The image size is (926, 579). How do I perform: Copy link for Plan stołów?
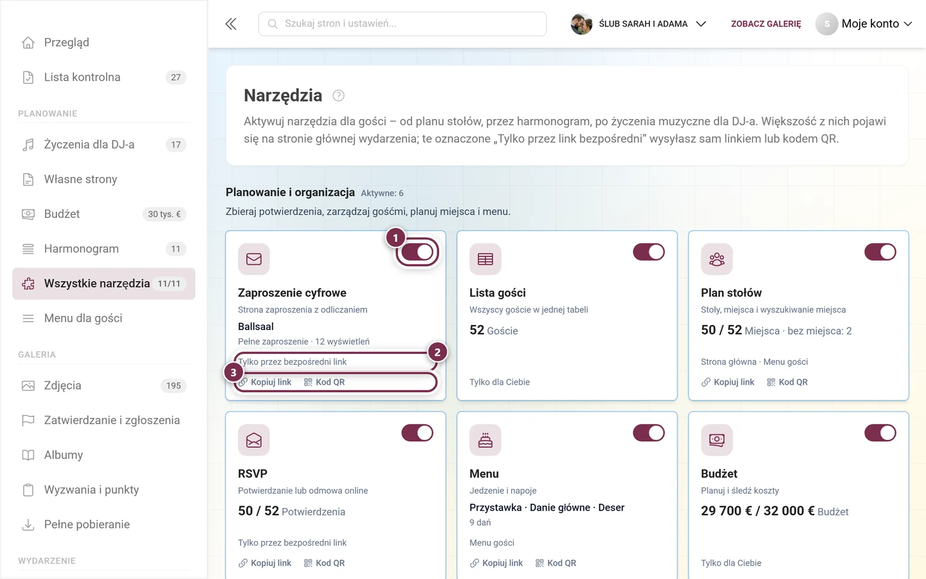click(728, 382)
